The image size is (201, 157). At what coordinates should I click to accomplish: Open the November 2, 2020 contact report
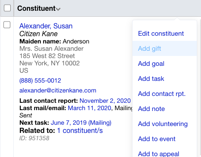[x=105, y=101]
